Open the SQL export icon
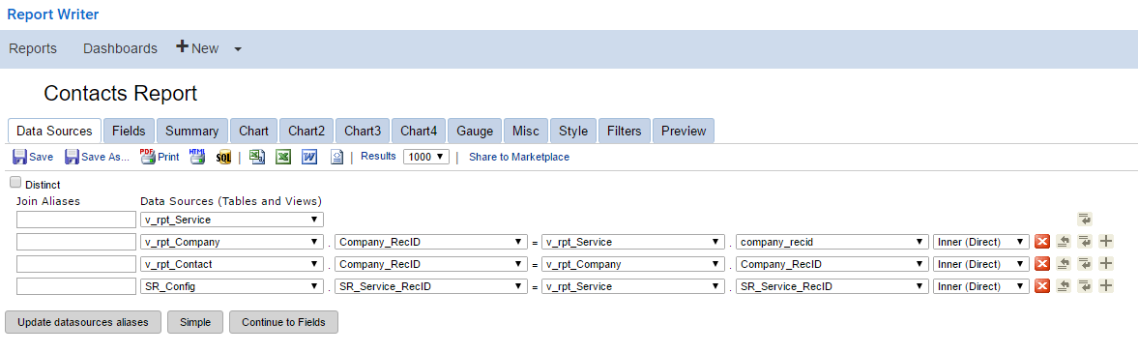1138x353 pixels. pyautogui.click(x=223, y=157)
